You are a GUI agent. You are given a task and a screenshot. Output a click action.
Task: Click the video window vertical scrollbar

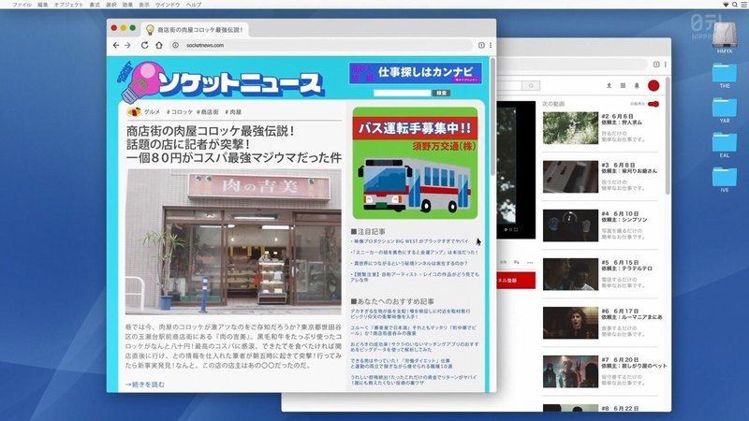tap(668, 136)
